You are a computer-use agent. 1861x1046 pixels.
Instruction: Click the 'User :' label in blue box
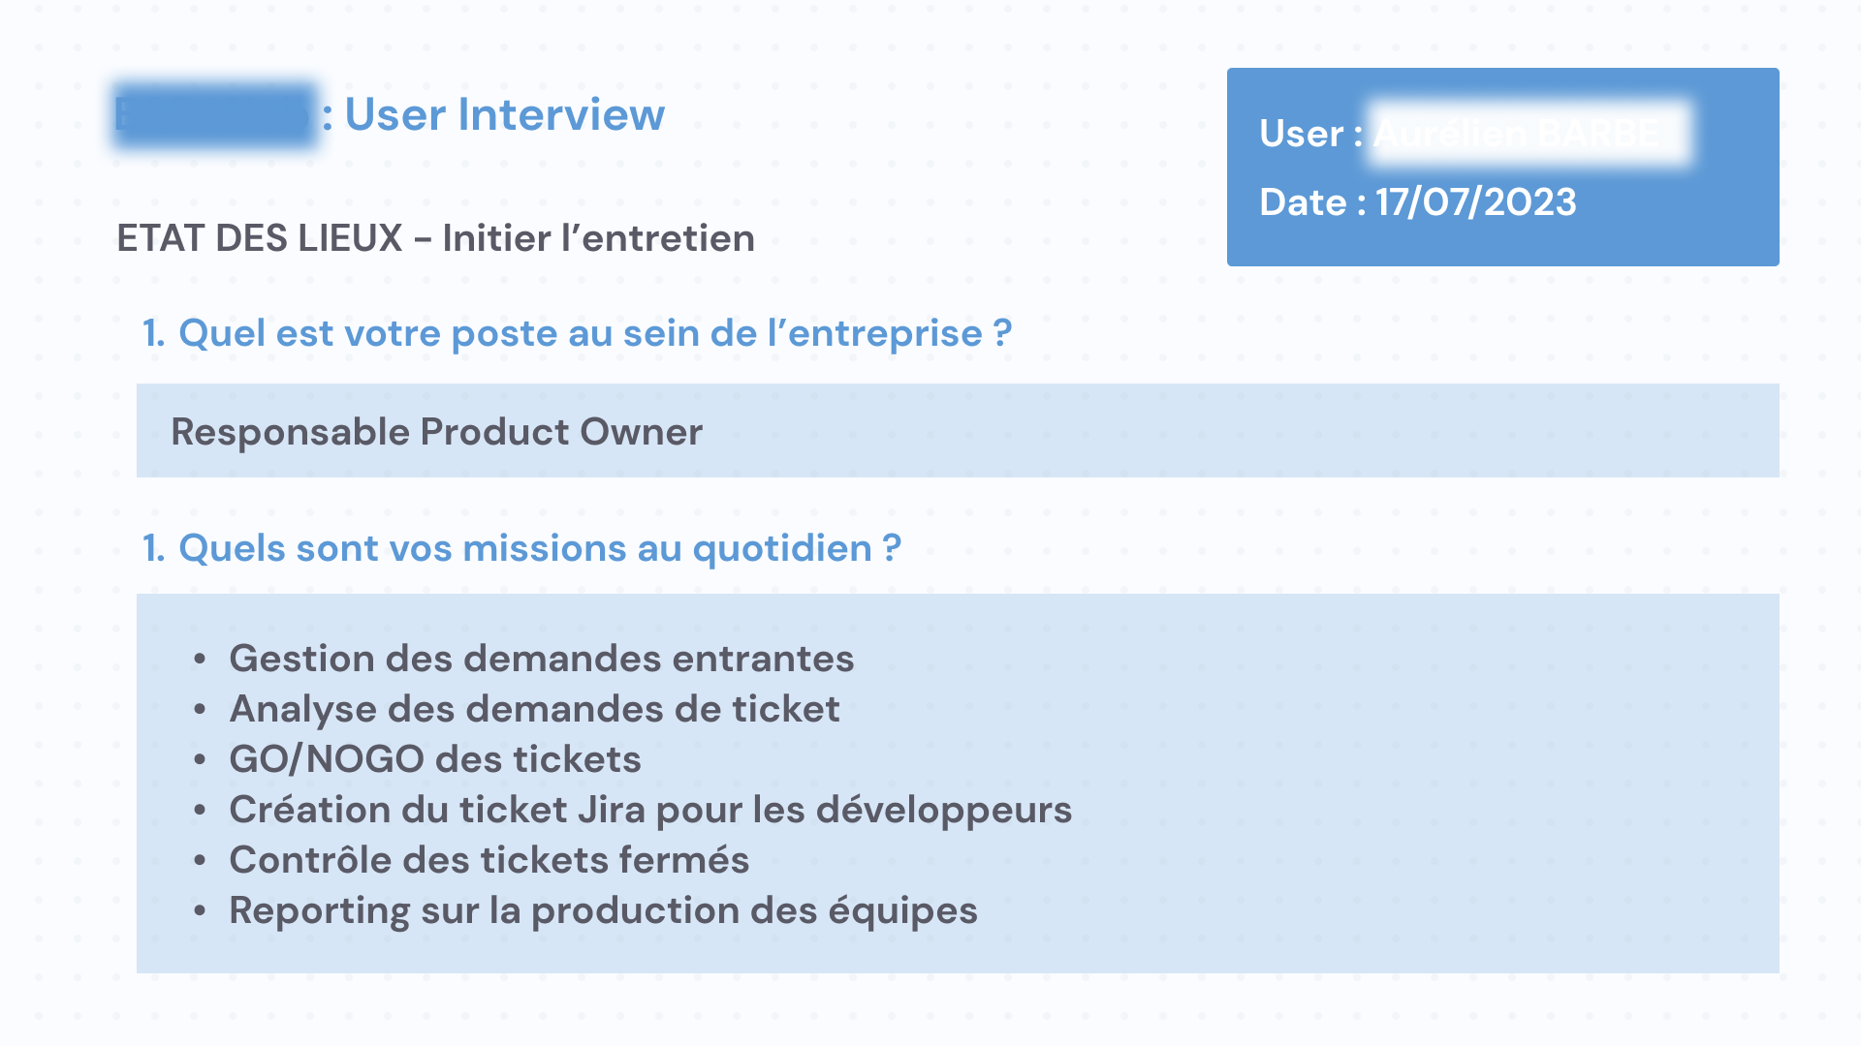pos(1310,134)
